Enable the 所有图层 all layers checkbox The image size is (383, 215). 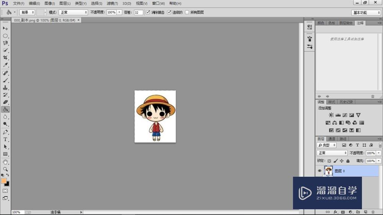tap(187, 12)
